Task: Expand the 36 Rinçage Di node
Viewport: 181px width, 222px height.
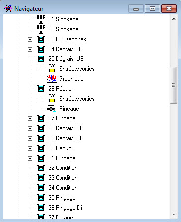Action: [x=30, y=208]
